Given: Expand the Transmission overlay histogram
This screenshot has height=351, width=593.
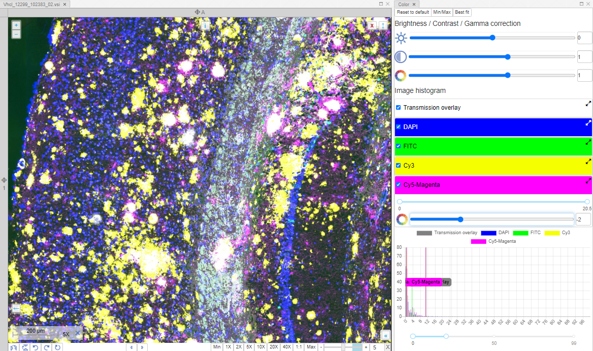Looking at the screenshot, I should pos(588,104).
